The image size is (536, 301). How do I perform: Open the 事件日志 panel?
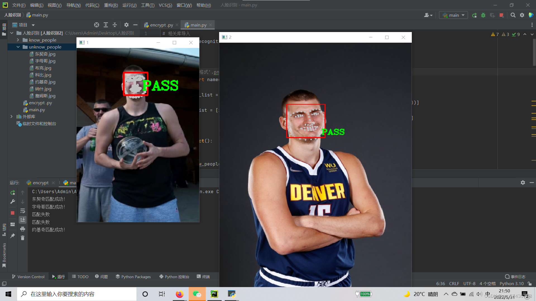point(515,277)
